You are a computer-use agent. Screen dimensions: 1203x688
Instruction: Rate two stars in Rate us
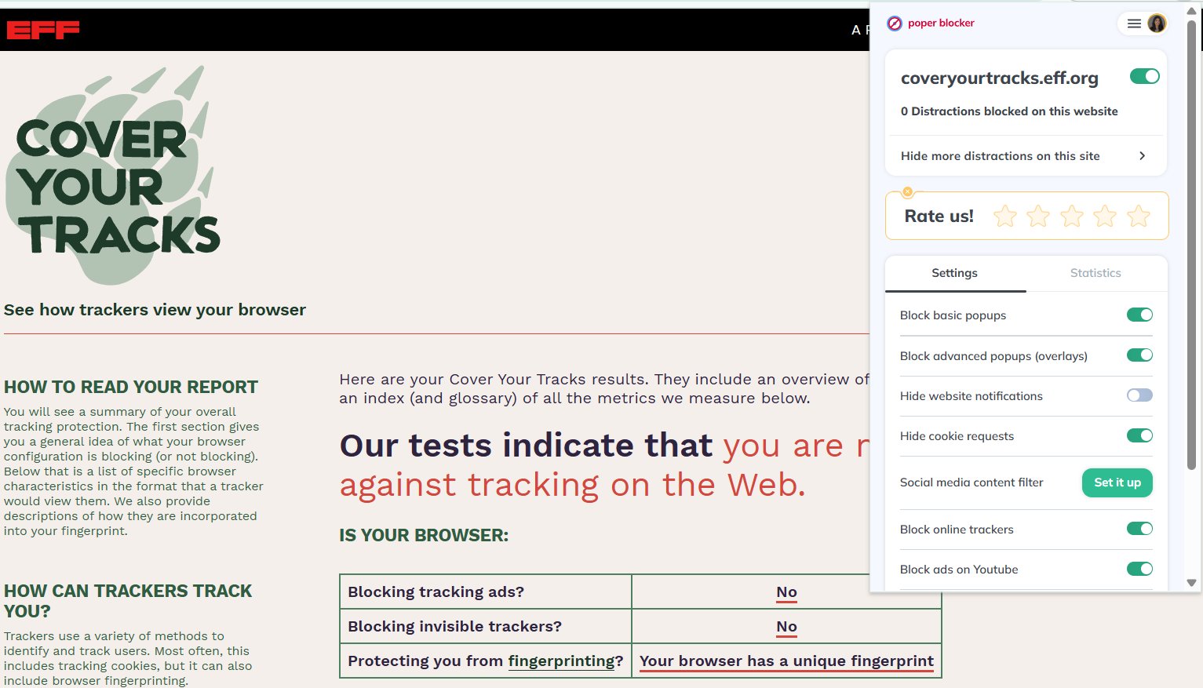click(1038, 216)
